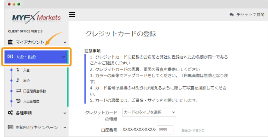Open カードのタイプを選択 dropdown
Screen dimensions: 268x137
pos(149,112)
